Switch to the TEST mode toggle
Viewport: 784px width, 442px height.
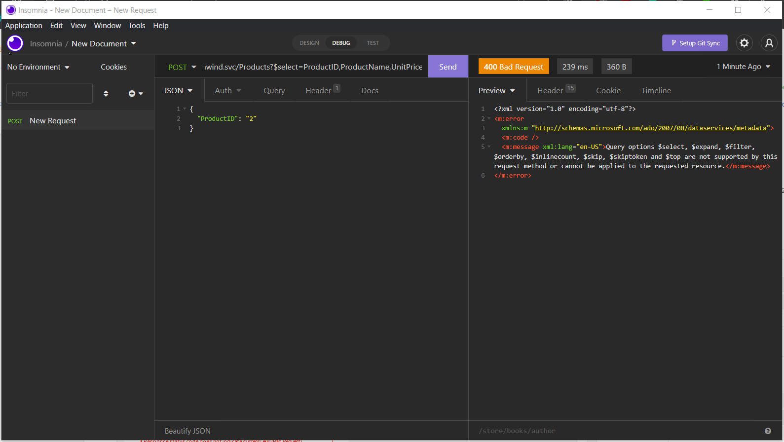coord(373,43)
